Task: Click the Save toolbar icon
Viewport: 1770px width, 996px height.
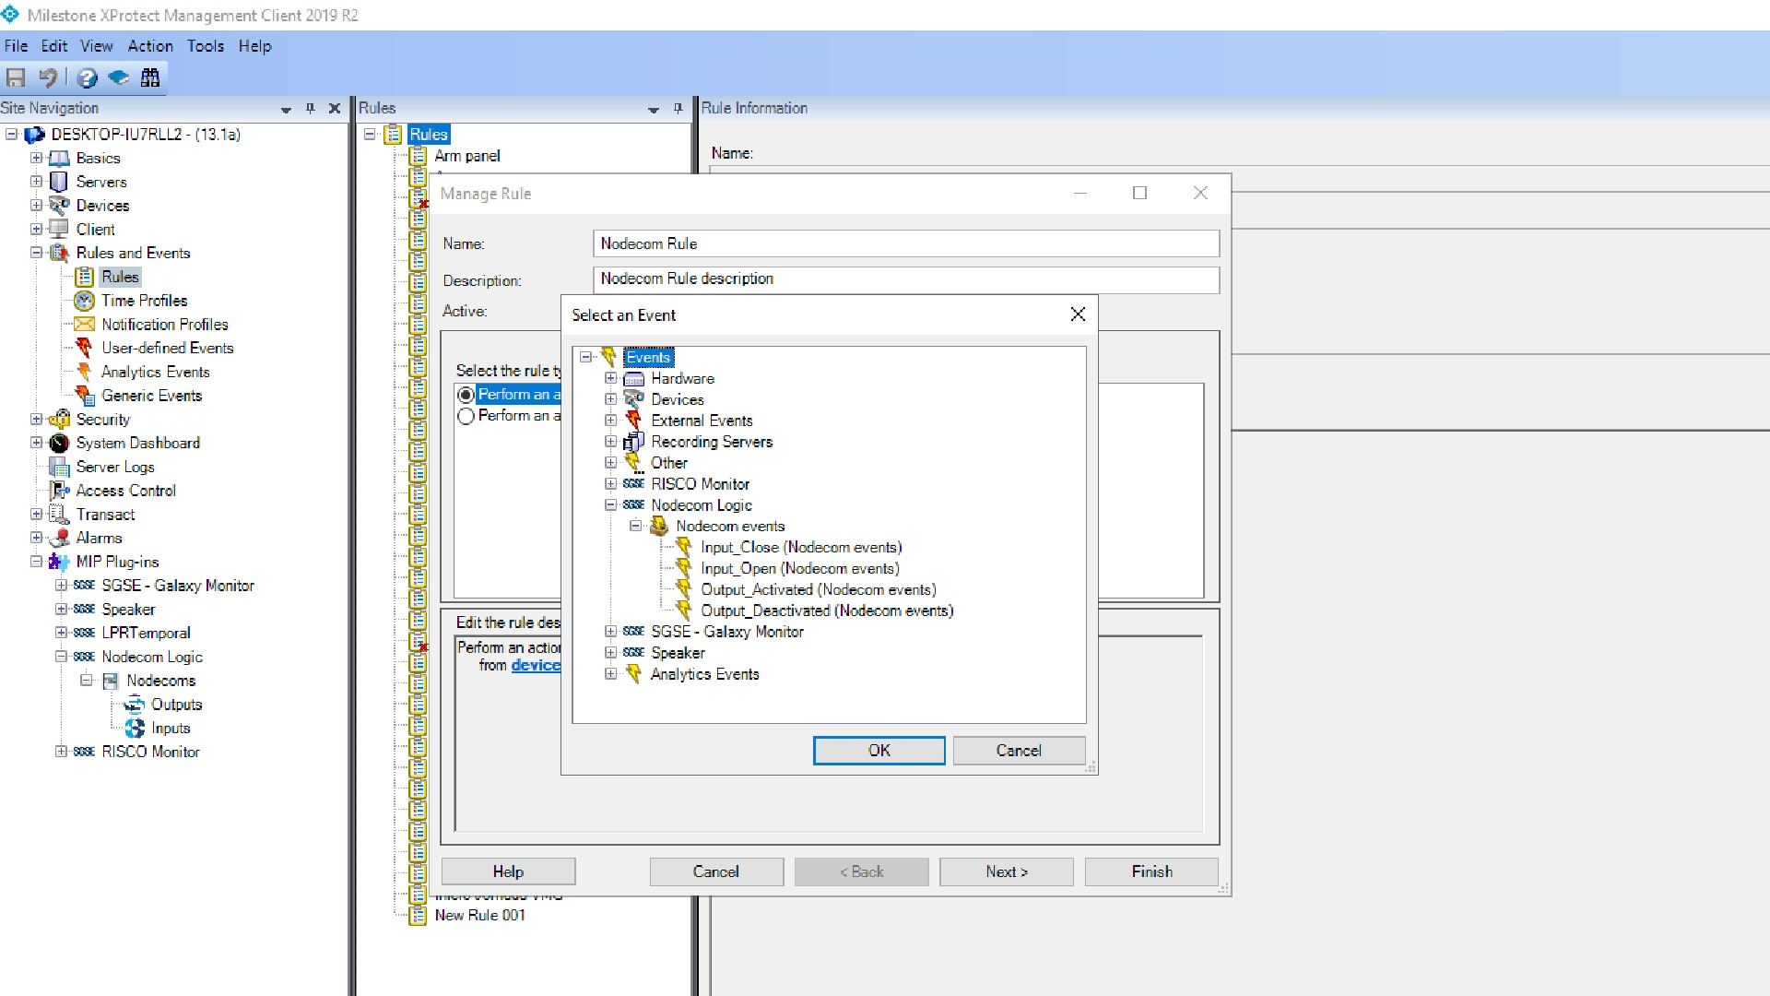Action: [16, 78]
